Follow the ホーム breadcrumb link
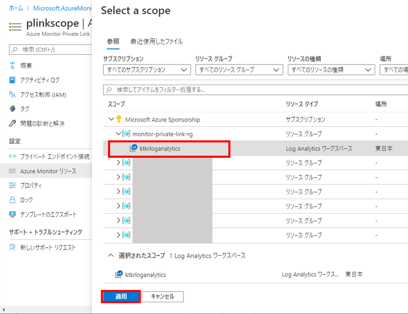408x314 pixels. pyautogui.click(x=16, y=8)
